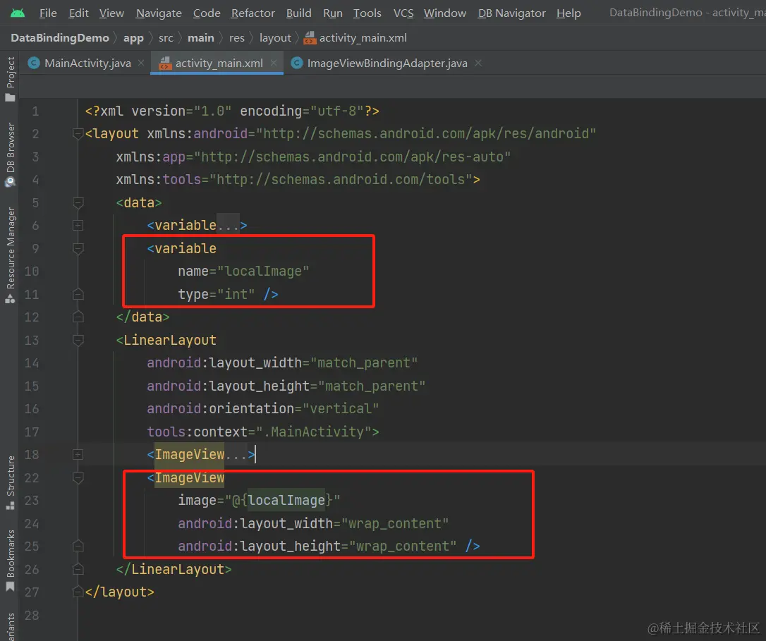This screenshot has height=641, width=766.
Task: Open the Tools menu
Action: pyautogui.click(x=367, y=13)
